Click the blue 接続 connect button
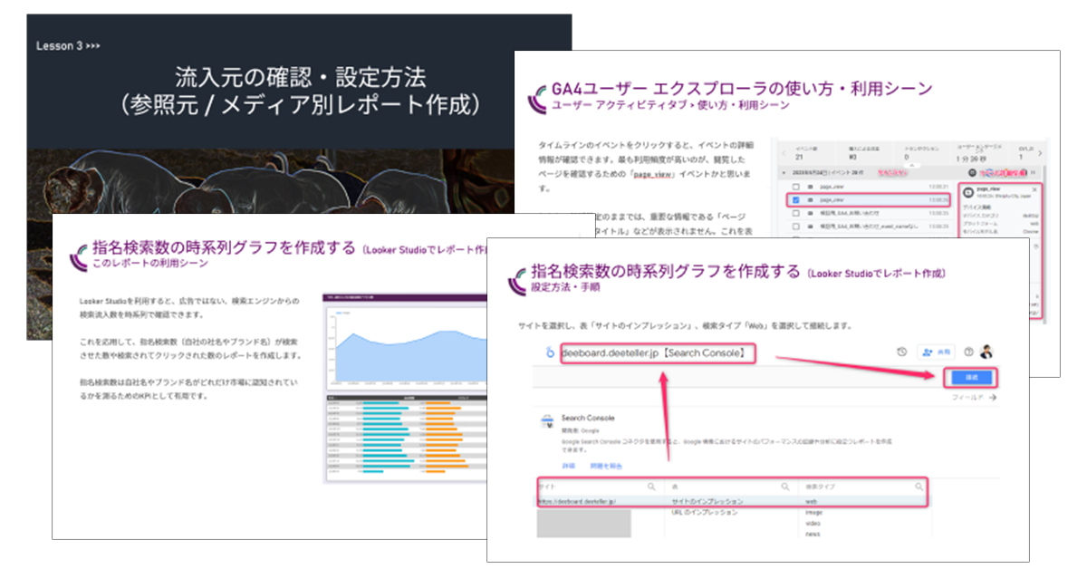Viewport: 1087px width, 569px height. pos(971,378)
